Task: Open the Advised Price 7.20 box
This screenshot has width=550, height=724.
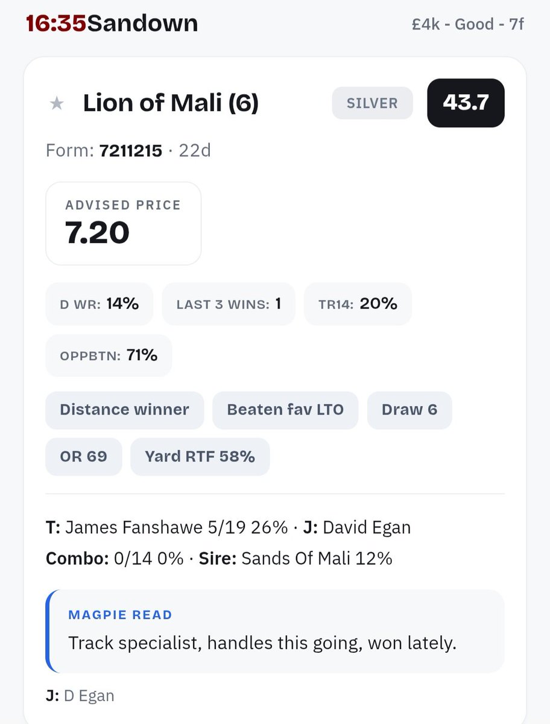Action: [x=123, y=223]
